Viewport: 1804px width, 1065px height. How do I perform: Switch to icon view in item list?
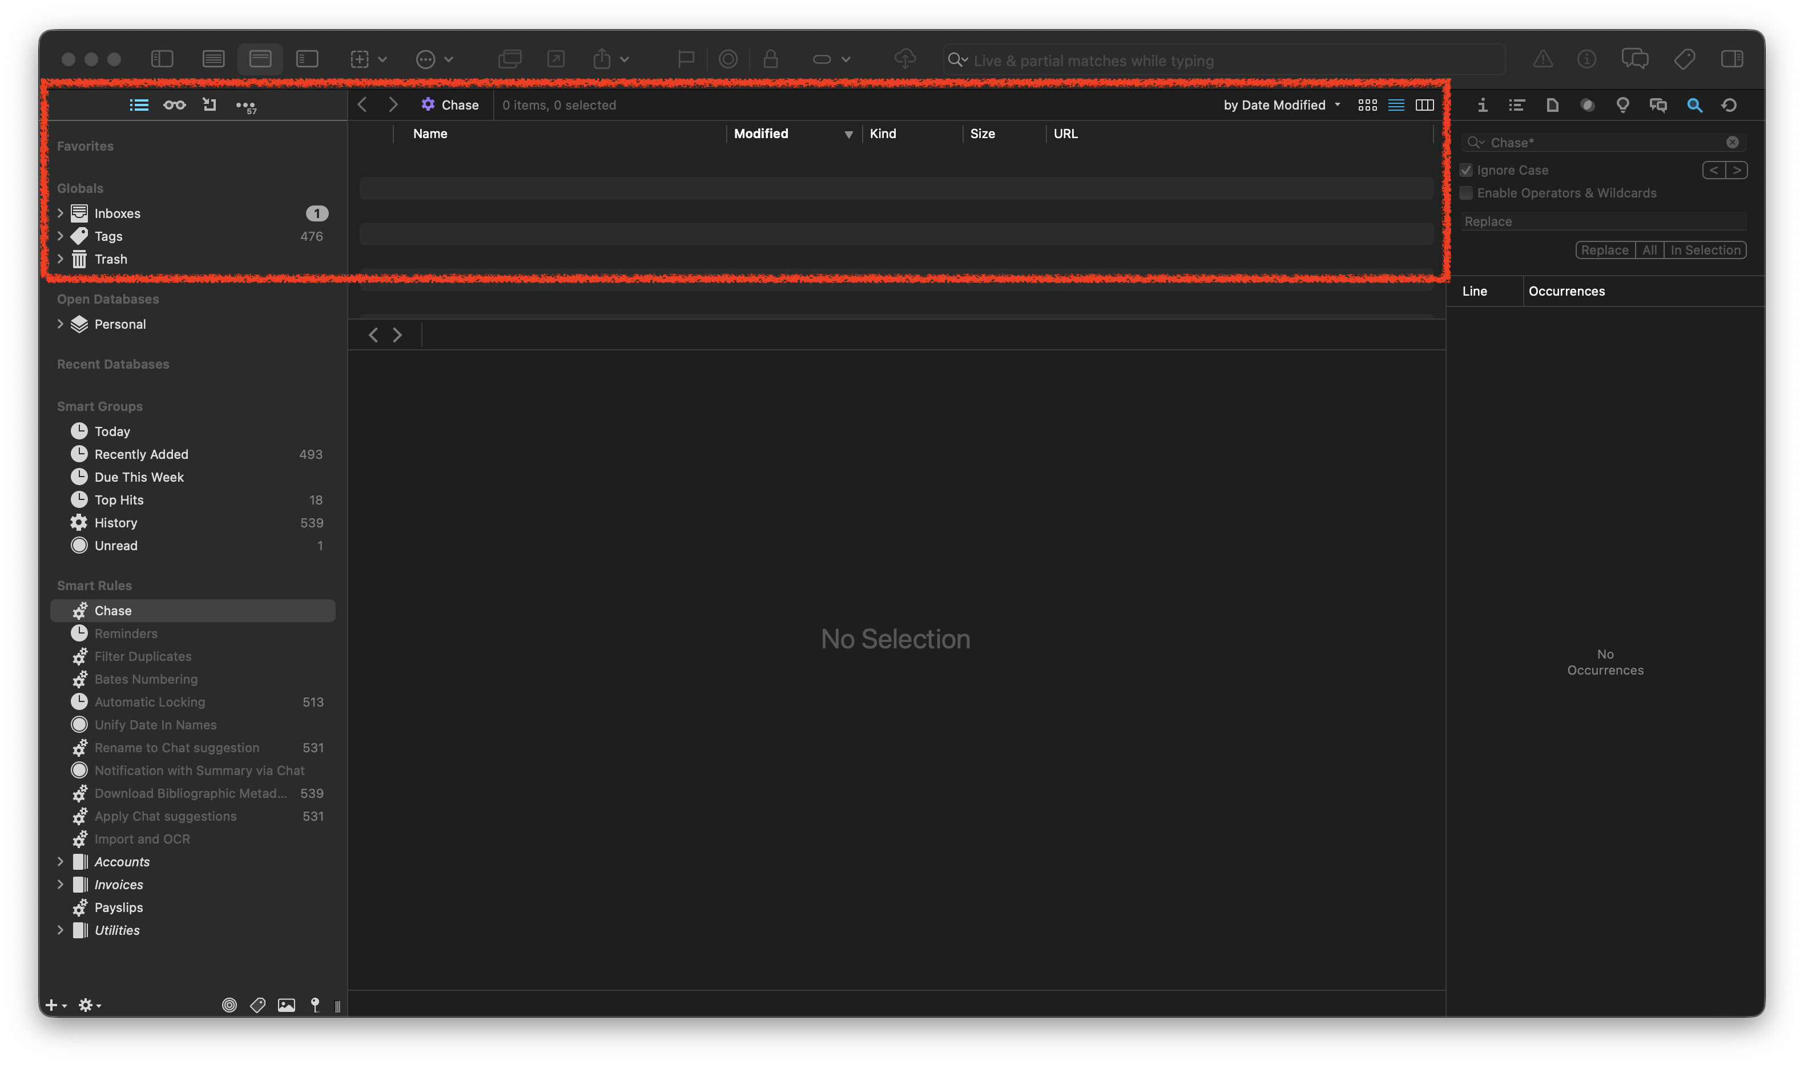pos(1367,105)
